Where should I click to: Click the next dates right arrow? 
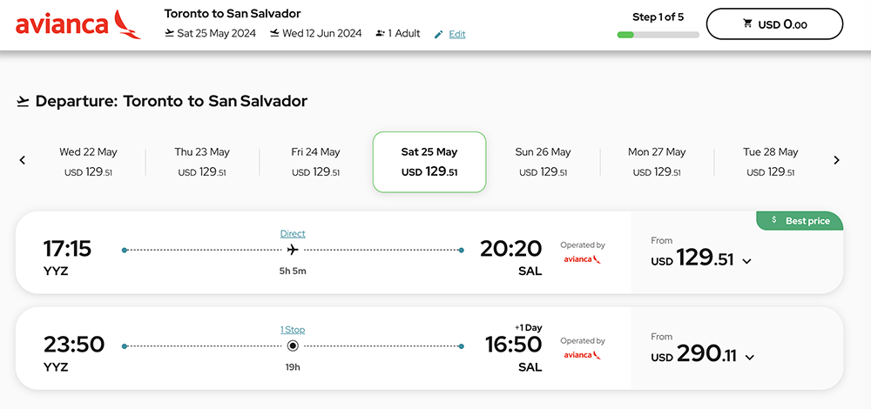[x=836, y=160]
